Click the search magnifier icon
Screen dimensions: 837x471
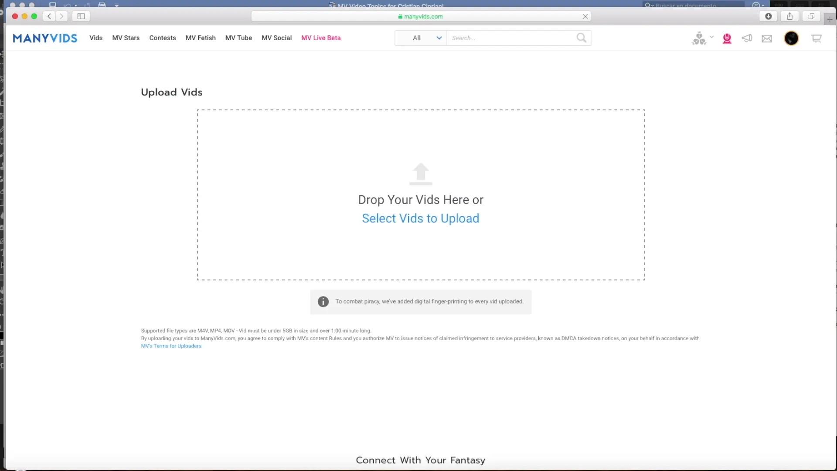pos(582,38)
